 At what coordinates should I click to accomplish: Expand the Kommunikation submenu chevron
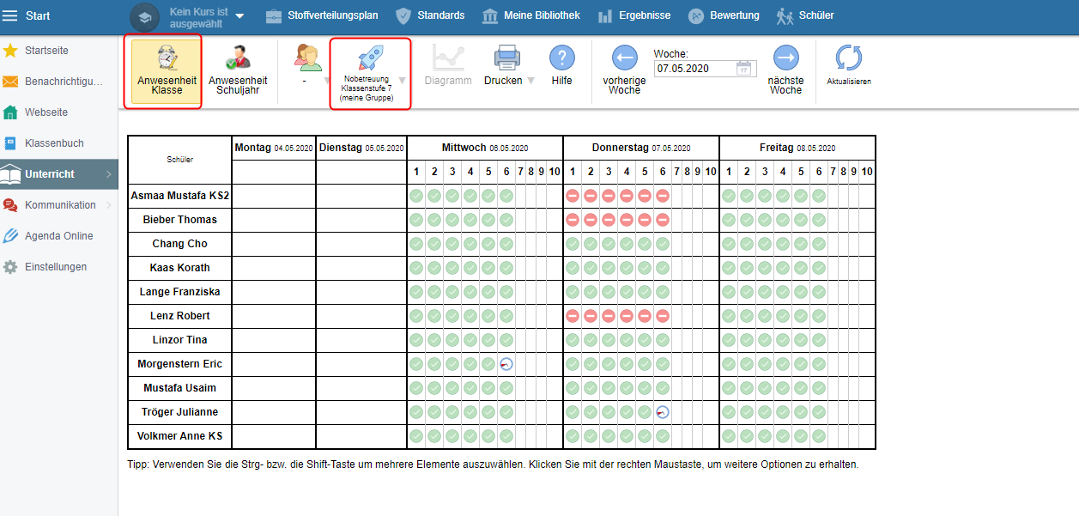pyautogui.click(x=109, y=205)
